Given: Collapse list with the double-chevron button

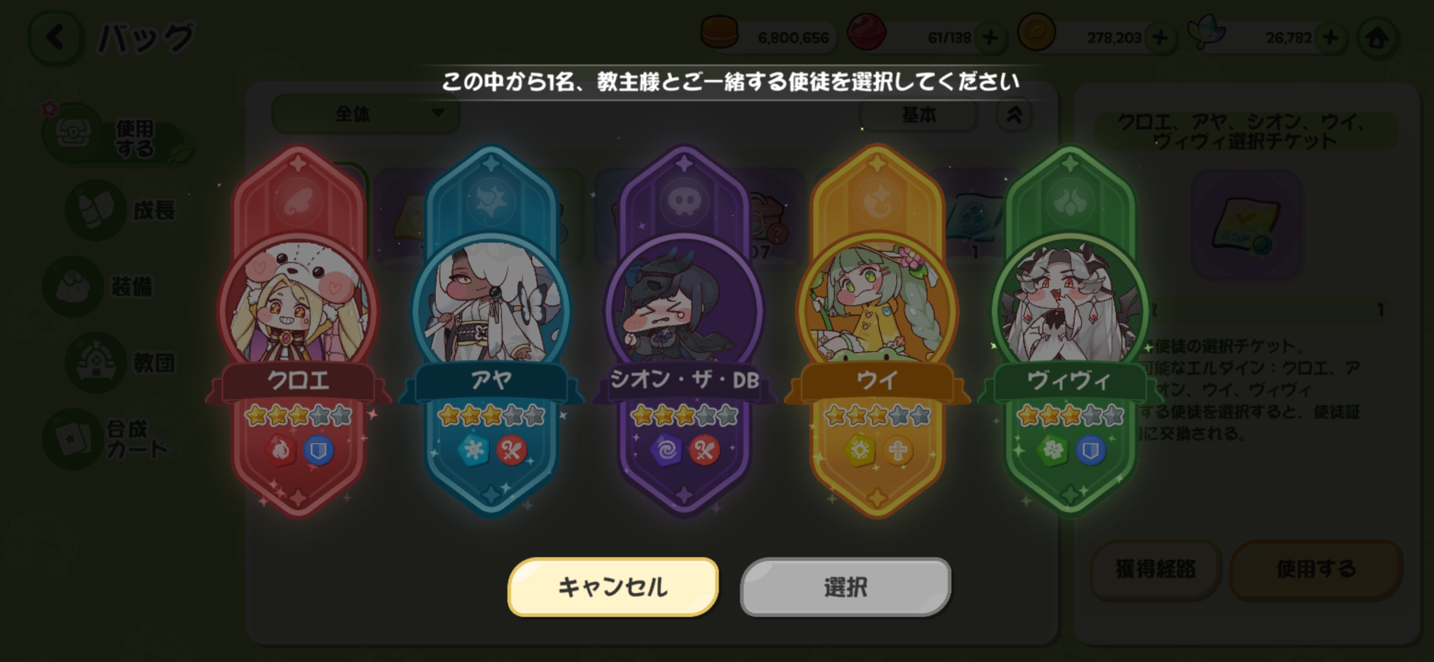Looking at the screenshot, I should tap(1014, 115).
